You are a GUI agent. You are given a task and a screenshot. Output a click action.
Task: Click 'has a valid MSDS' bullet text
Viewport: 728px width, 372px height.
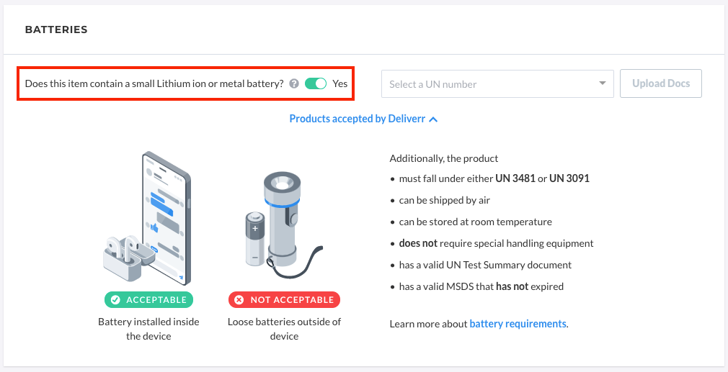point(481,286)
